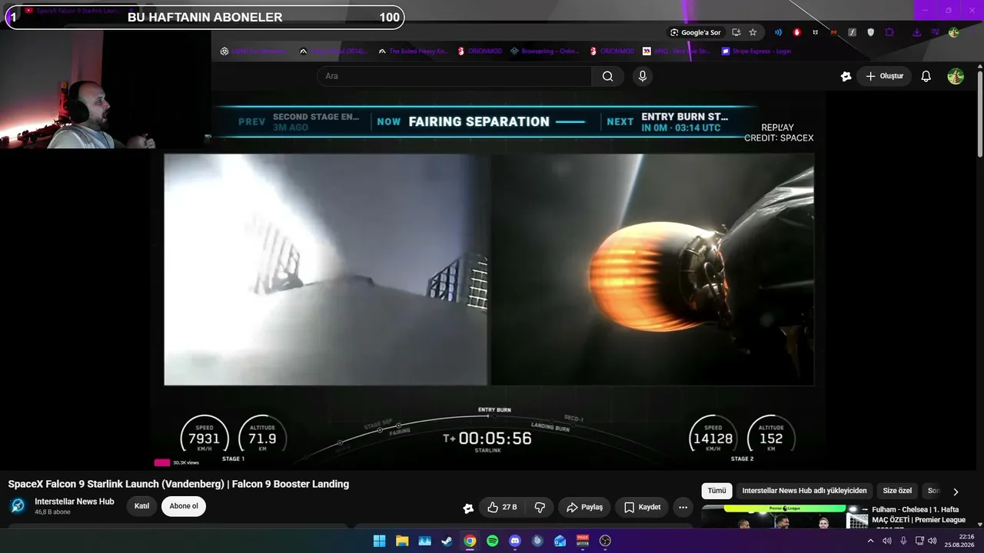Select Interstellar News Hub adlı yükleyiciden chip

point(804,491)
